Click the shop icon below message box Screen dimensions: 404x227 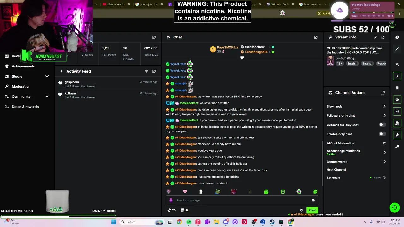click(182, 210)
